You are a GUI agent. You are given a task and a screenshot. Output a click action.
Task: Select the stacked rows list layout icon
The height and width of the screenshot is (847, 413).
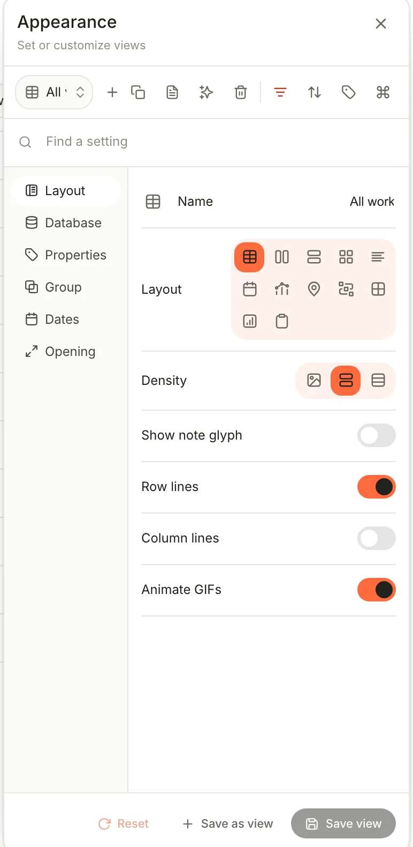click(x=314, y=257)
